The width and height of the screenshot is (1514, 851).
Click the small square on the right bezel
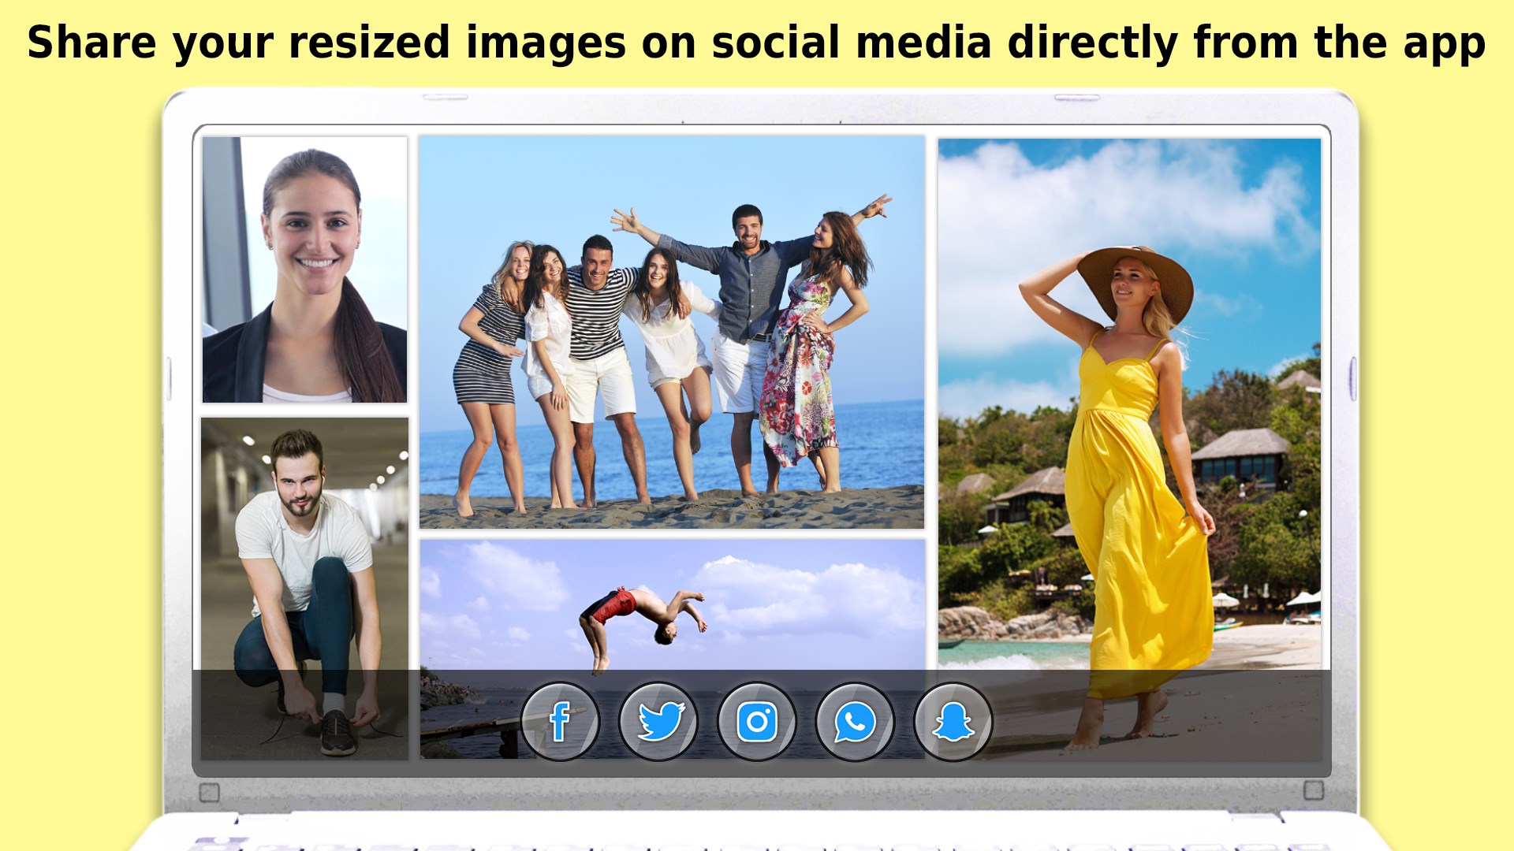tap(1314, 790)
